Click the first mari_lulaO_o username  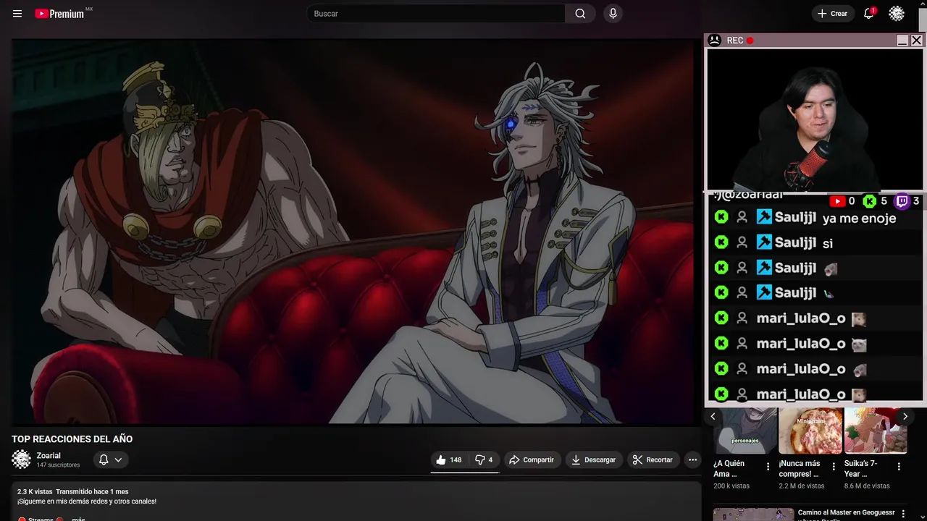(x=801, y=318)
